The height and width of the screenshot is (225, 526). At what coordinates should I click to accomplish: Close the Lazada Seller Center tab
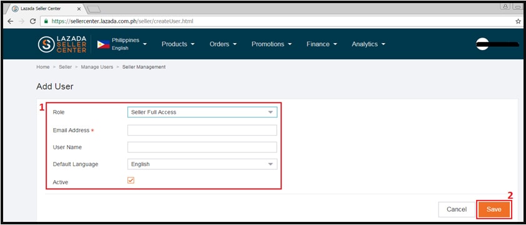[79, 9]
